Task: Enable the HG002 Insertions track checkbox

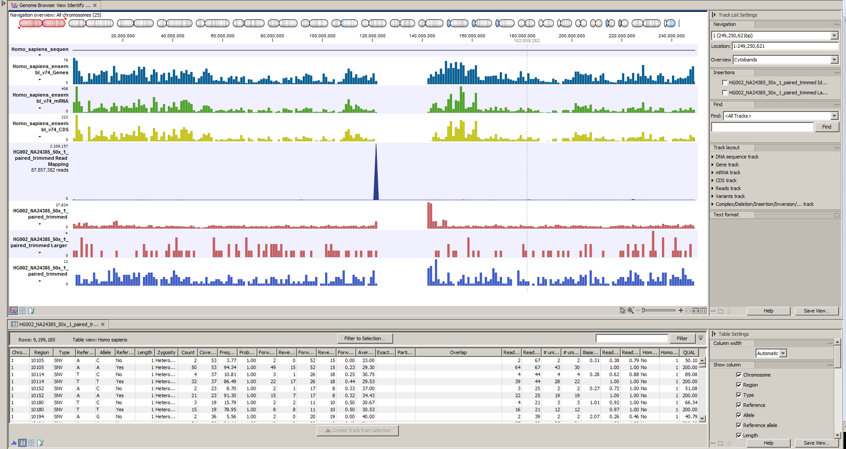Action: [x=725, y=82]
